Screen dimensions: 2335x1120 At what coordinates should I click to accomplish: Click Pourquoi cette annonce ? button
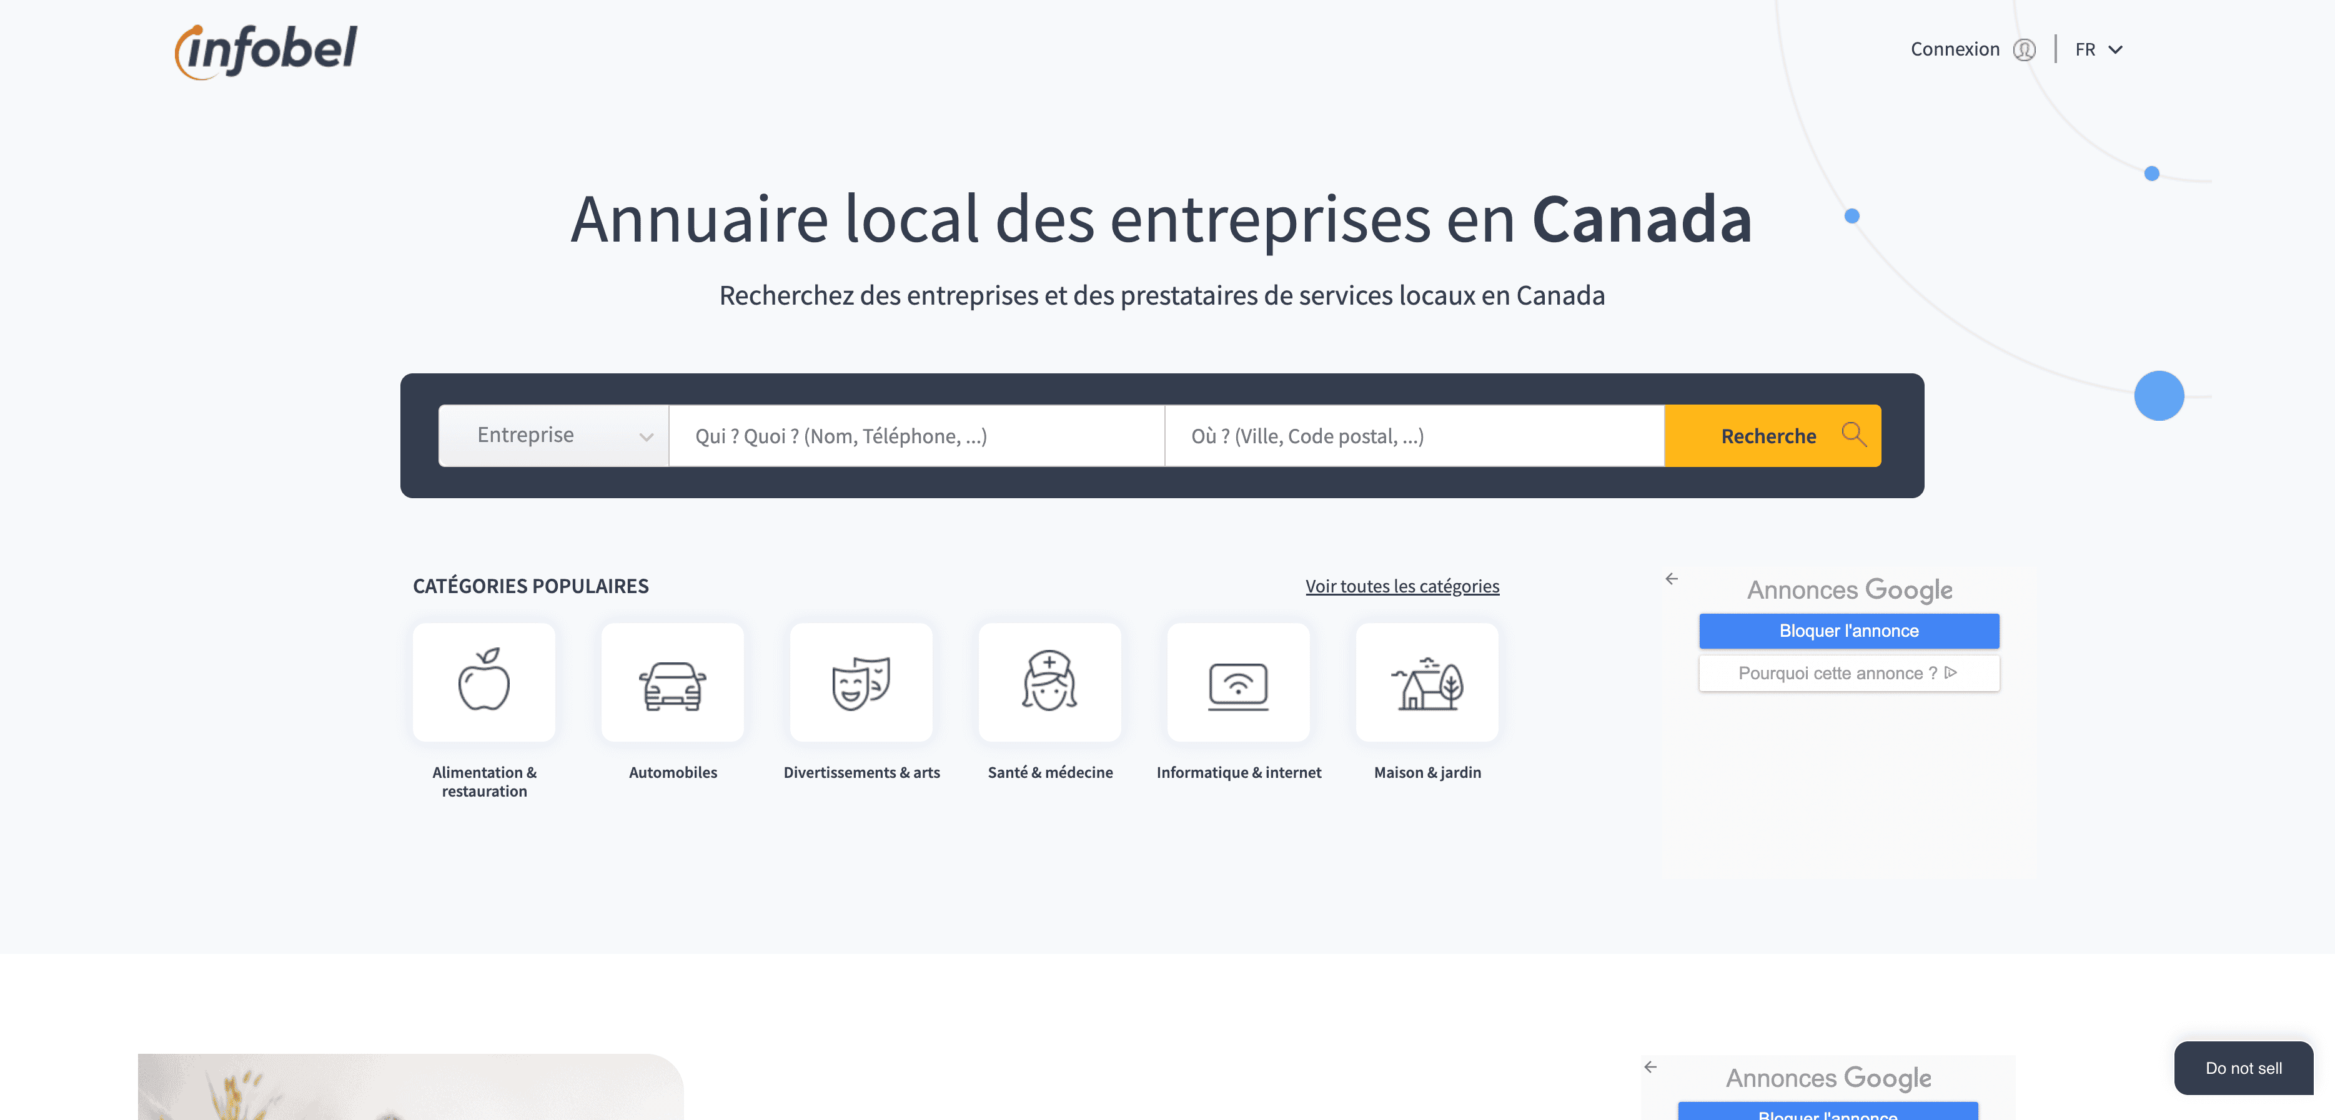1848,673
